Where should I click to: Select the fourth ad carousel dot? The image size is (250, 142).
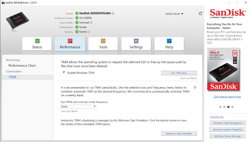[232, 107]
